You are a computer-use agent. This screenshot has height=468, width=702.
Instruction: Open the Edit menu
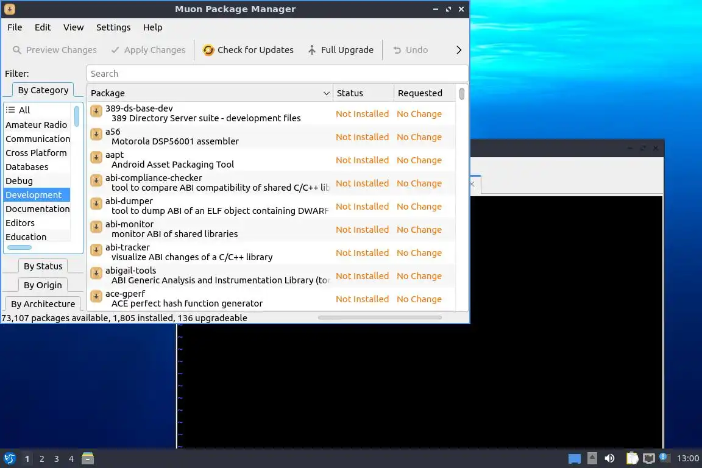pyautogui.click(x=43, y=27)
